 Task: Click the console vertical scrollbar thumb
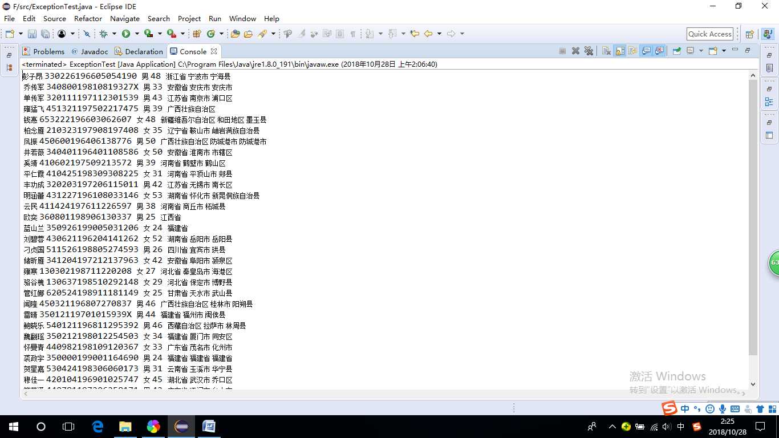coord(753,217)
